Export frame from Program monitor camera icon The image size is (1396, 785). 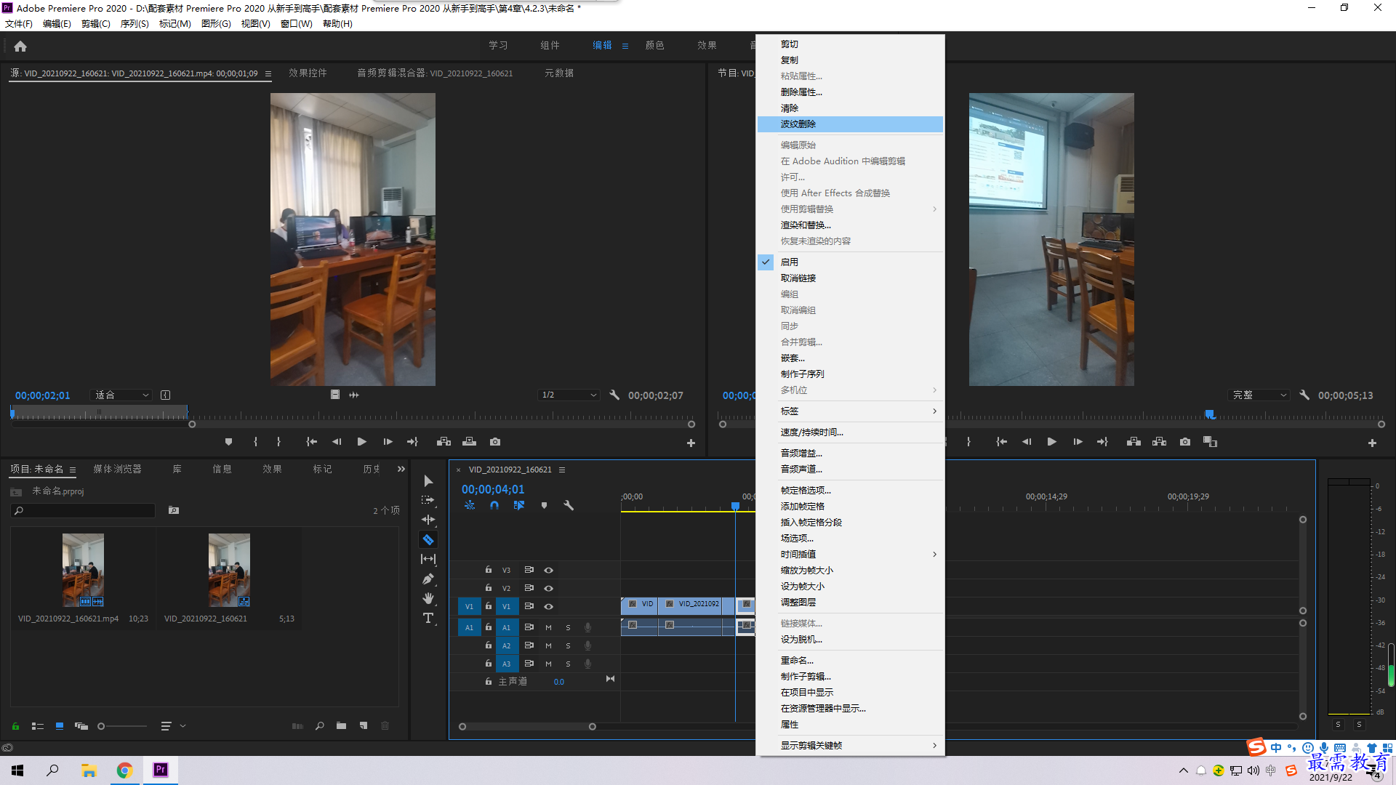tap(1185, 442)
